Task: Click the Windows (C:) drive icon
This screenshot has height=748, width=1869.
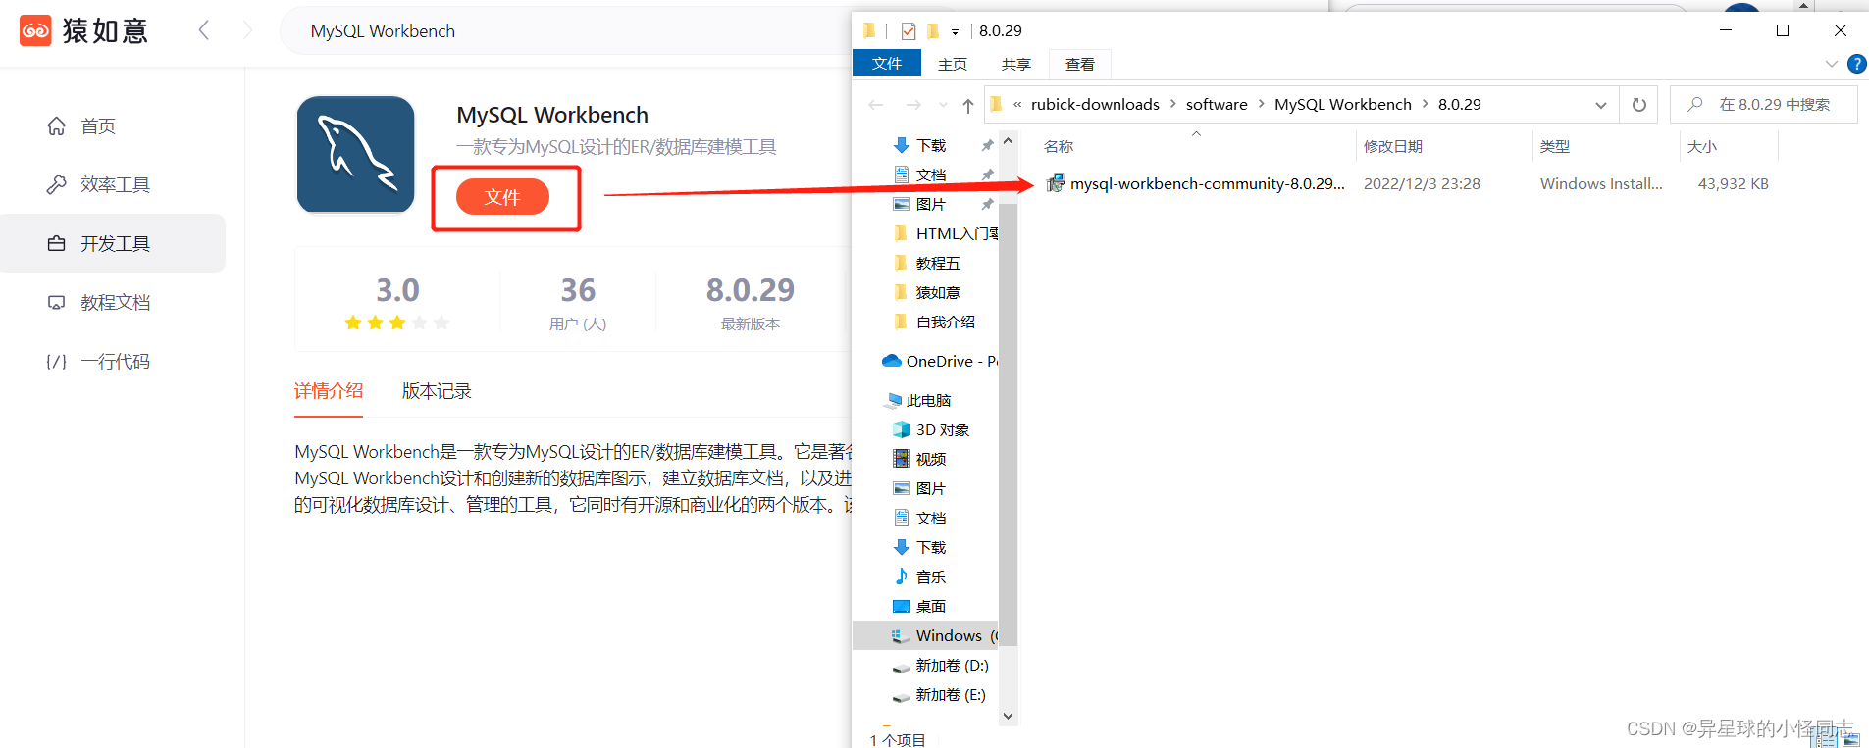Action: 902,635
